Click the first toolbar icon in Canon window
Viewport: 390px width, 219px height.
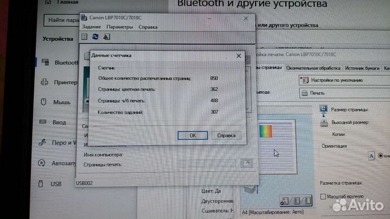pos(84,37)
